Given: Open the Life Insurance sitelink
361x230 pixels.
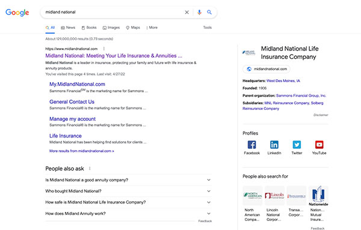Looking at the screenshot, I should point(66,136).
